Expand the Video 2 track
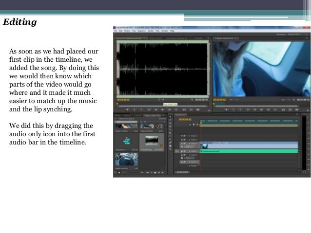Viewport: 311px width, 233px height. [189, 140]
